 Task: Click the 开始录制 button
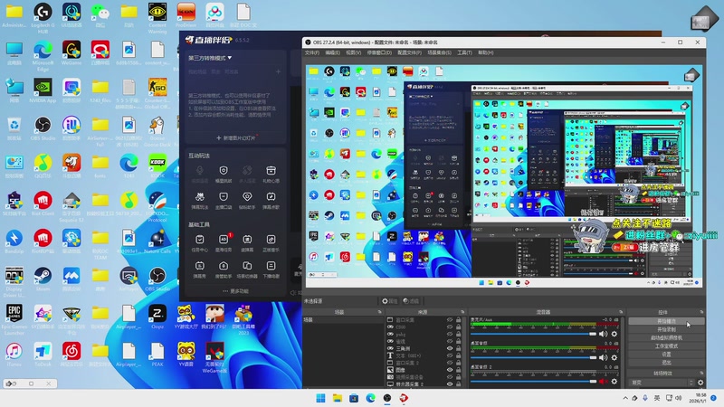pos(666,329)
